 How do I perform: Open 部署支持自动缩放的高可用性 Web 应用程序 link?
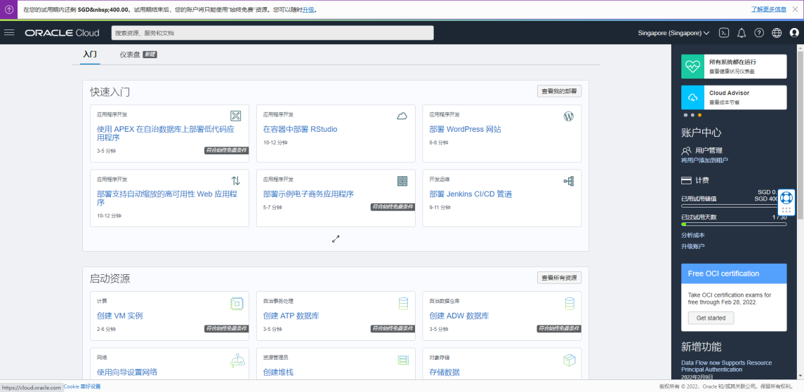[167, 198]
